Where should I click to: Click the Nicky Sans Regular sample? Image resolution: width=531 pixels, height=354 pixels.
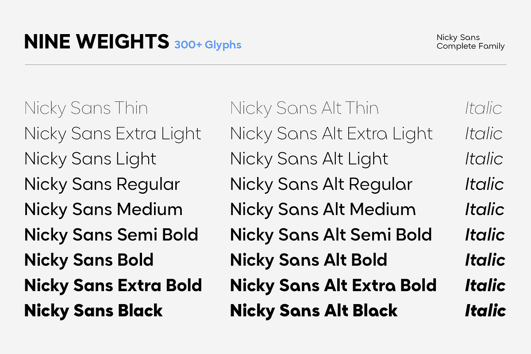(102, 185)
